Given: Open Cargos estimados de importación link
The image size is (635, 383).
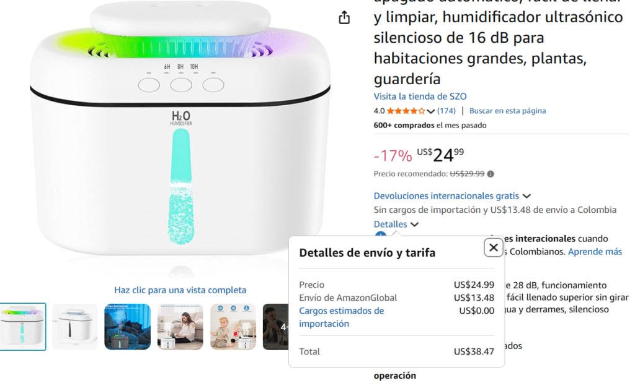Looking at the screenshot, I should coord(342,317).
